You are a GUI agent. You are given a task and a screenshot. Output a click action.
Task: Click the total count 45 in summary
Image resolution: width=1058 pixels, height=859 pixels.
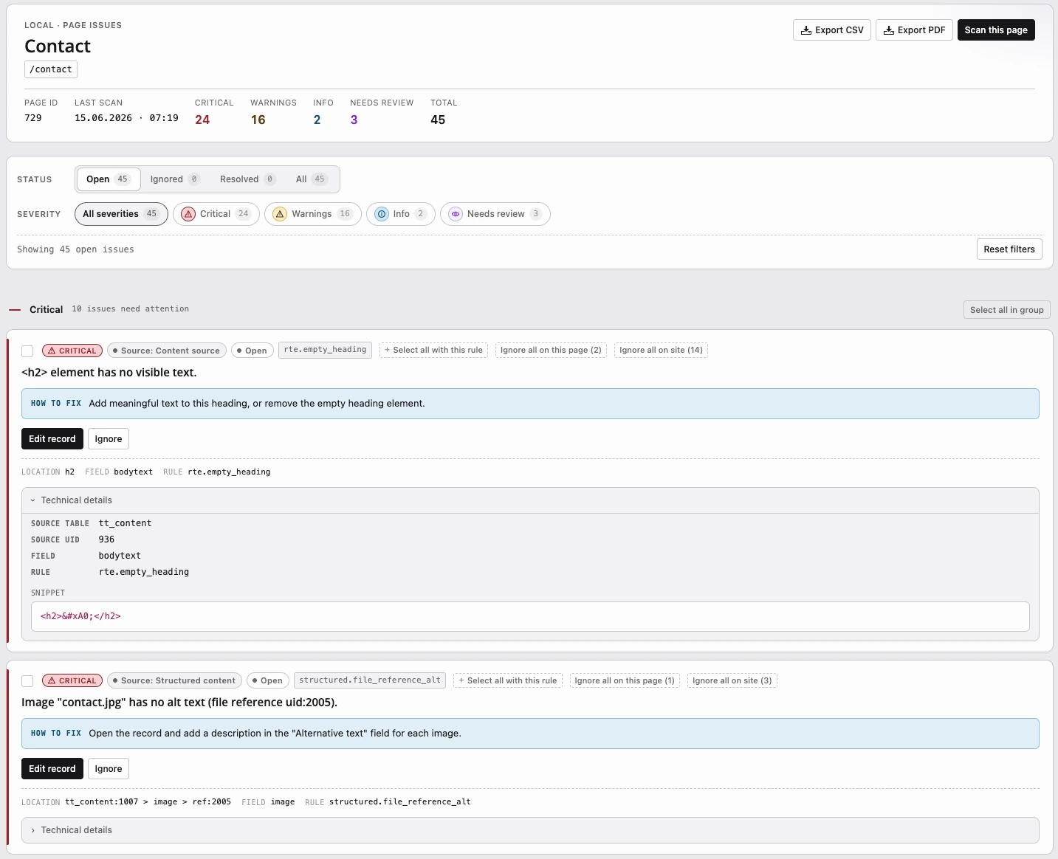tap(438, 120)
